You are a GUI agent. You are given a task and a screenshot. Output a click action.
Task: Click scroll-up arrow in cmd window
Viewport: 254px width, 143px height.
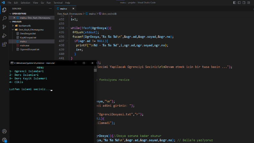coord(95,67)
